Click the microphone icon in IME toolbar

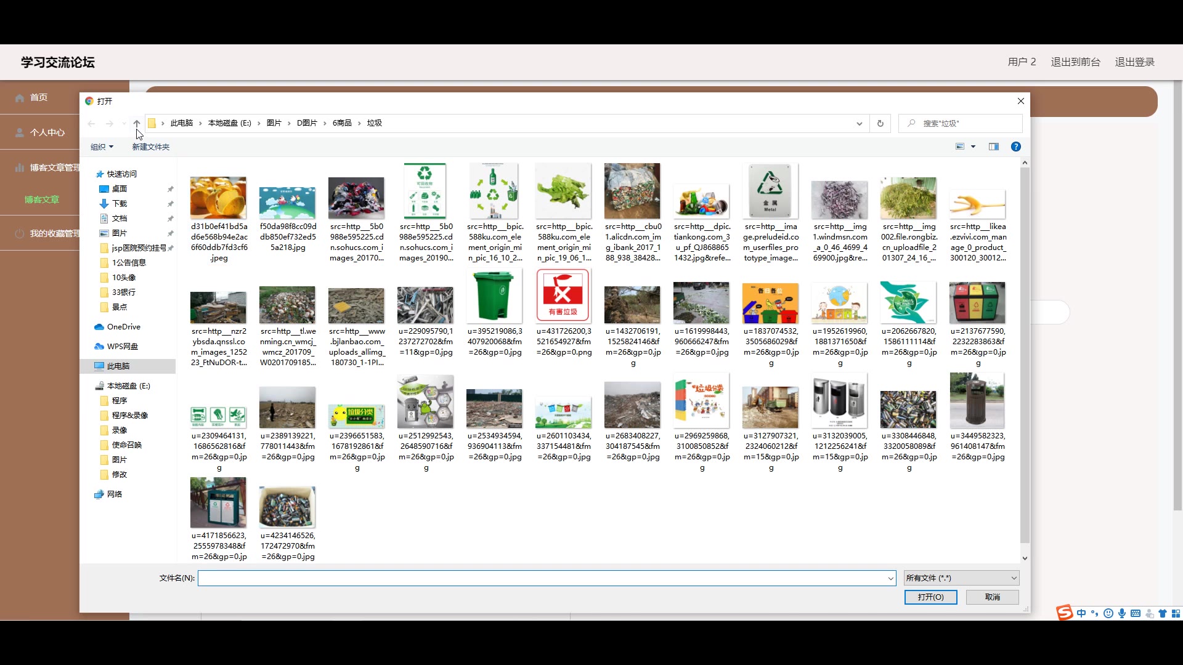pos(1122,613)
